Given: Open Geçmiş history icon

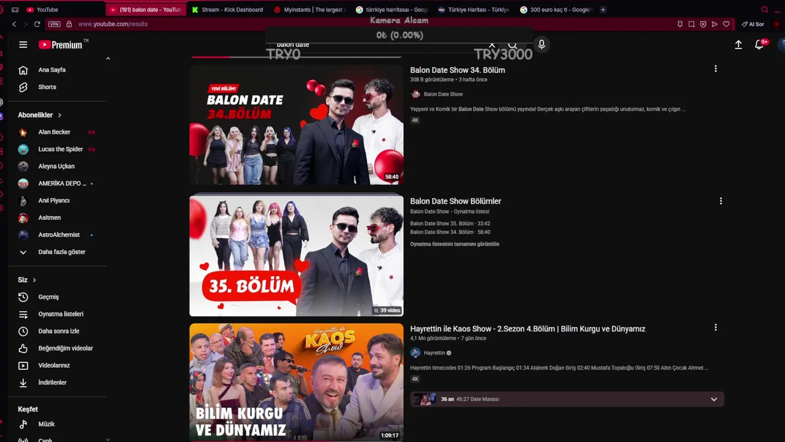Looking at the screenshot, I should pos(23,297).
